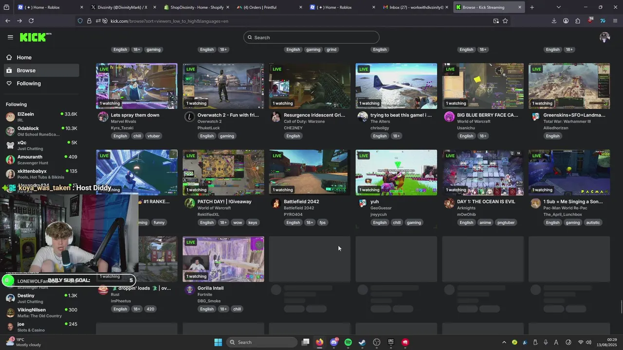The width and height of the screenshot is (623, 350).
Task: Go back to the previous page
Action: click(x=8, y=21)
